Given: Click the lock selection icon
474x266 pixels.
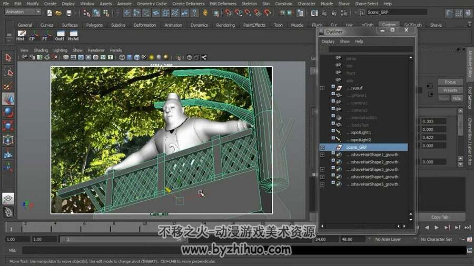Looking at the screenshot, I should pos(205,13).
